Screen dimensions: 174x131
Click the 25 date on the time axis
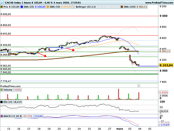click(89, 129)
